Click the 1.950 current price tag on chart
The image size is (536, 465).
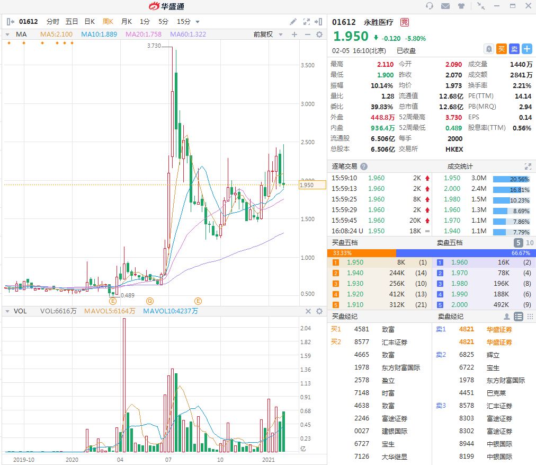point(312,185)
